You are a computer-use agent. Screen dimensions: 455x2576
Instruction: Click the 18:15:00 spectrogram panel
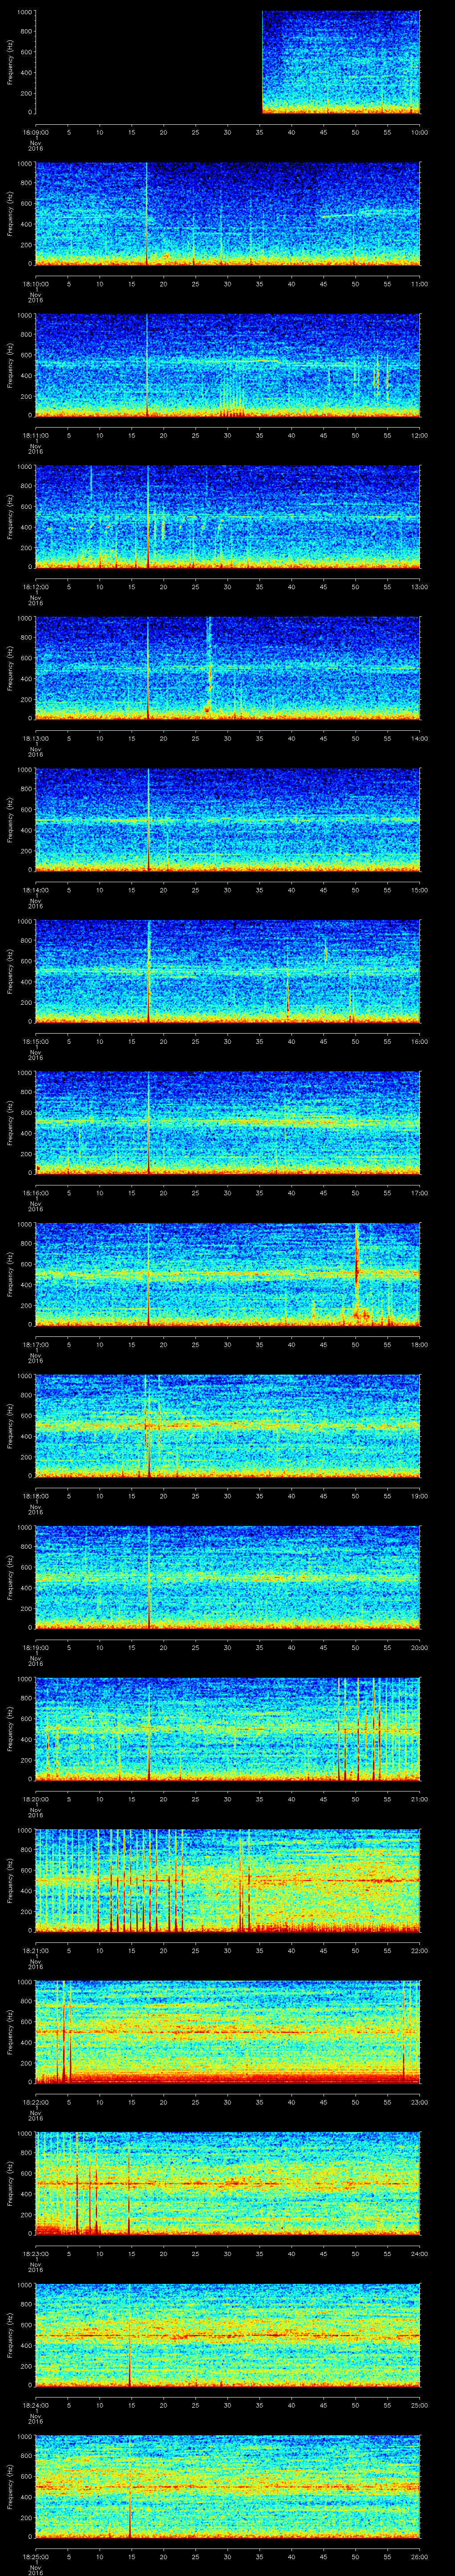pos(227,971)
